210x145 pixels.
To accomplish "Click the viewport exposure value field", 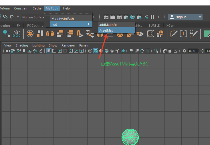I will click(x=192, y=51).
